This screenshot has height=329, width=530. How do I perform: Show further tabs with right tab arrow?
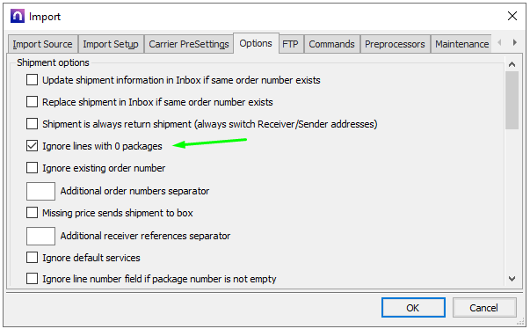pos(515,42)
